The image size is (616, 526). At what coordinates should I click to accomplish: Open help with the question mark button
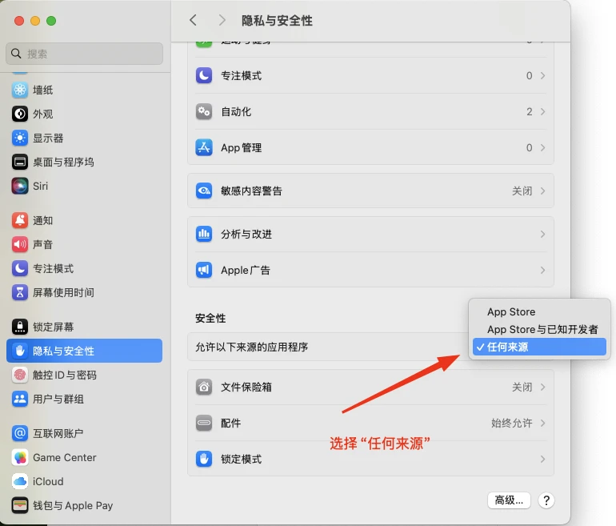pos(546,500)
